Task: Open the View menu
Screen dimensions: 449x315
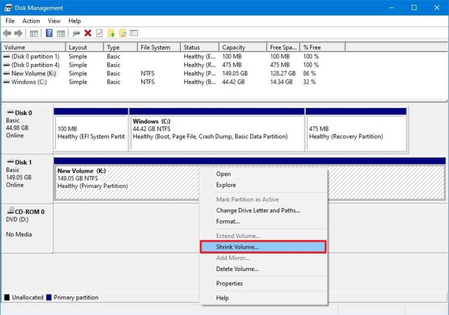Action: click(54, 21)
